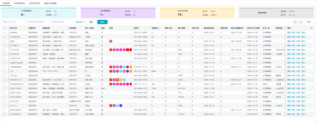316x124 pixels.
Task: Open the 今日到期会员 summary card
Action: click(x=118, y=13)
